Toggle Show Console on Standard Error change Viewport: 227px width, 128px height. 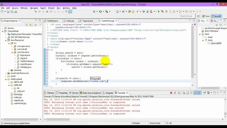coord(199,93)
